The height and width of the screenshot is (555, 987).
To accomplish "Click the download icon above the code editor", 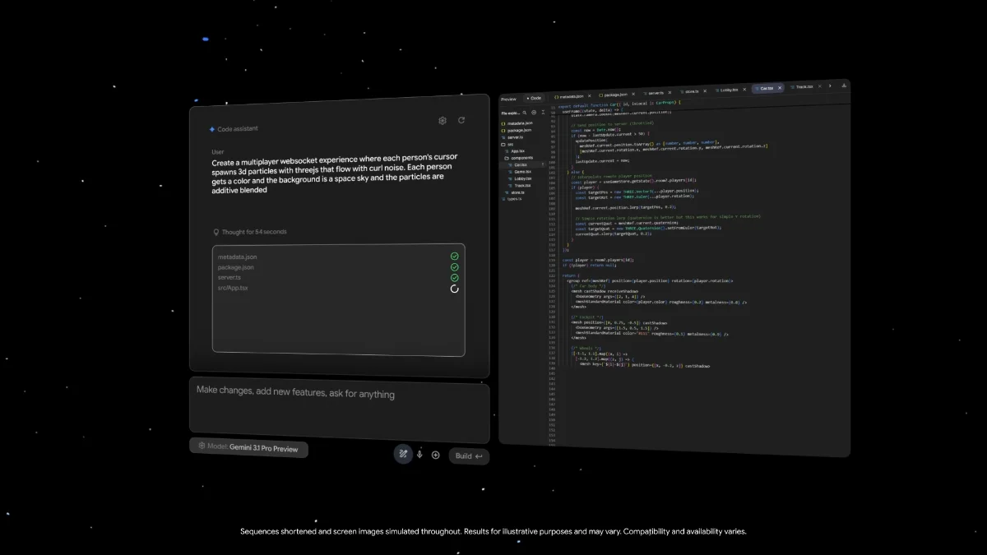I will [844, 86].
